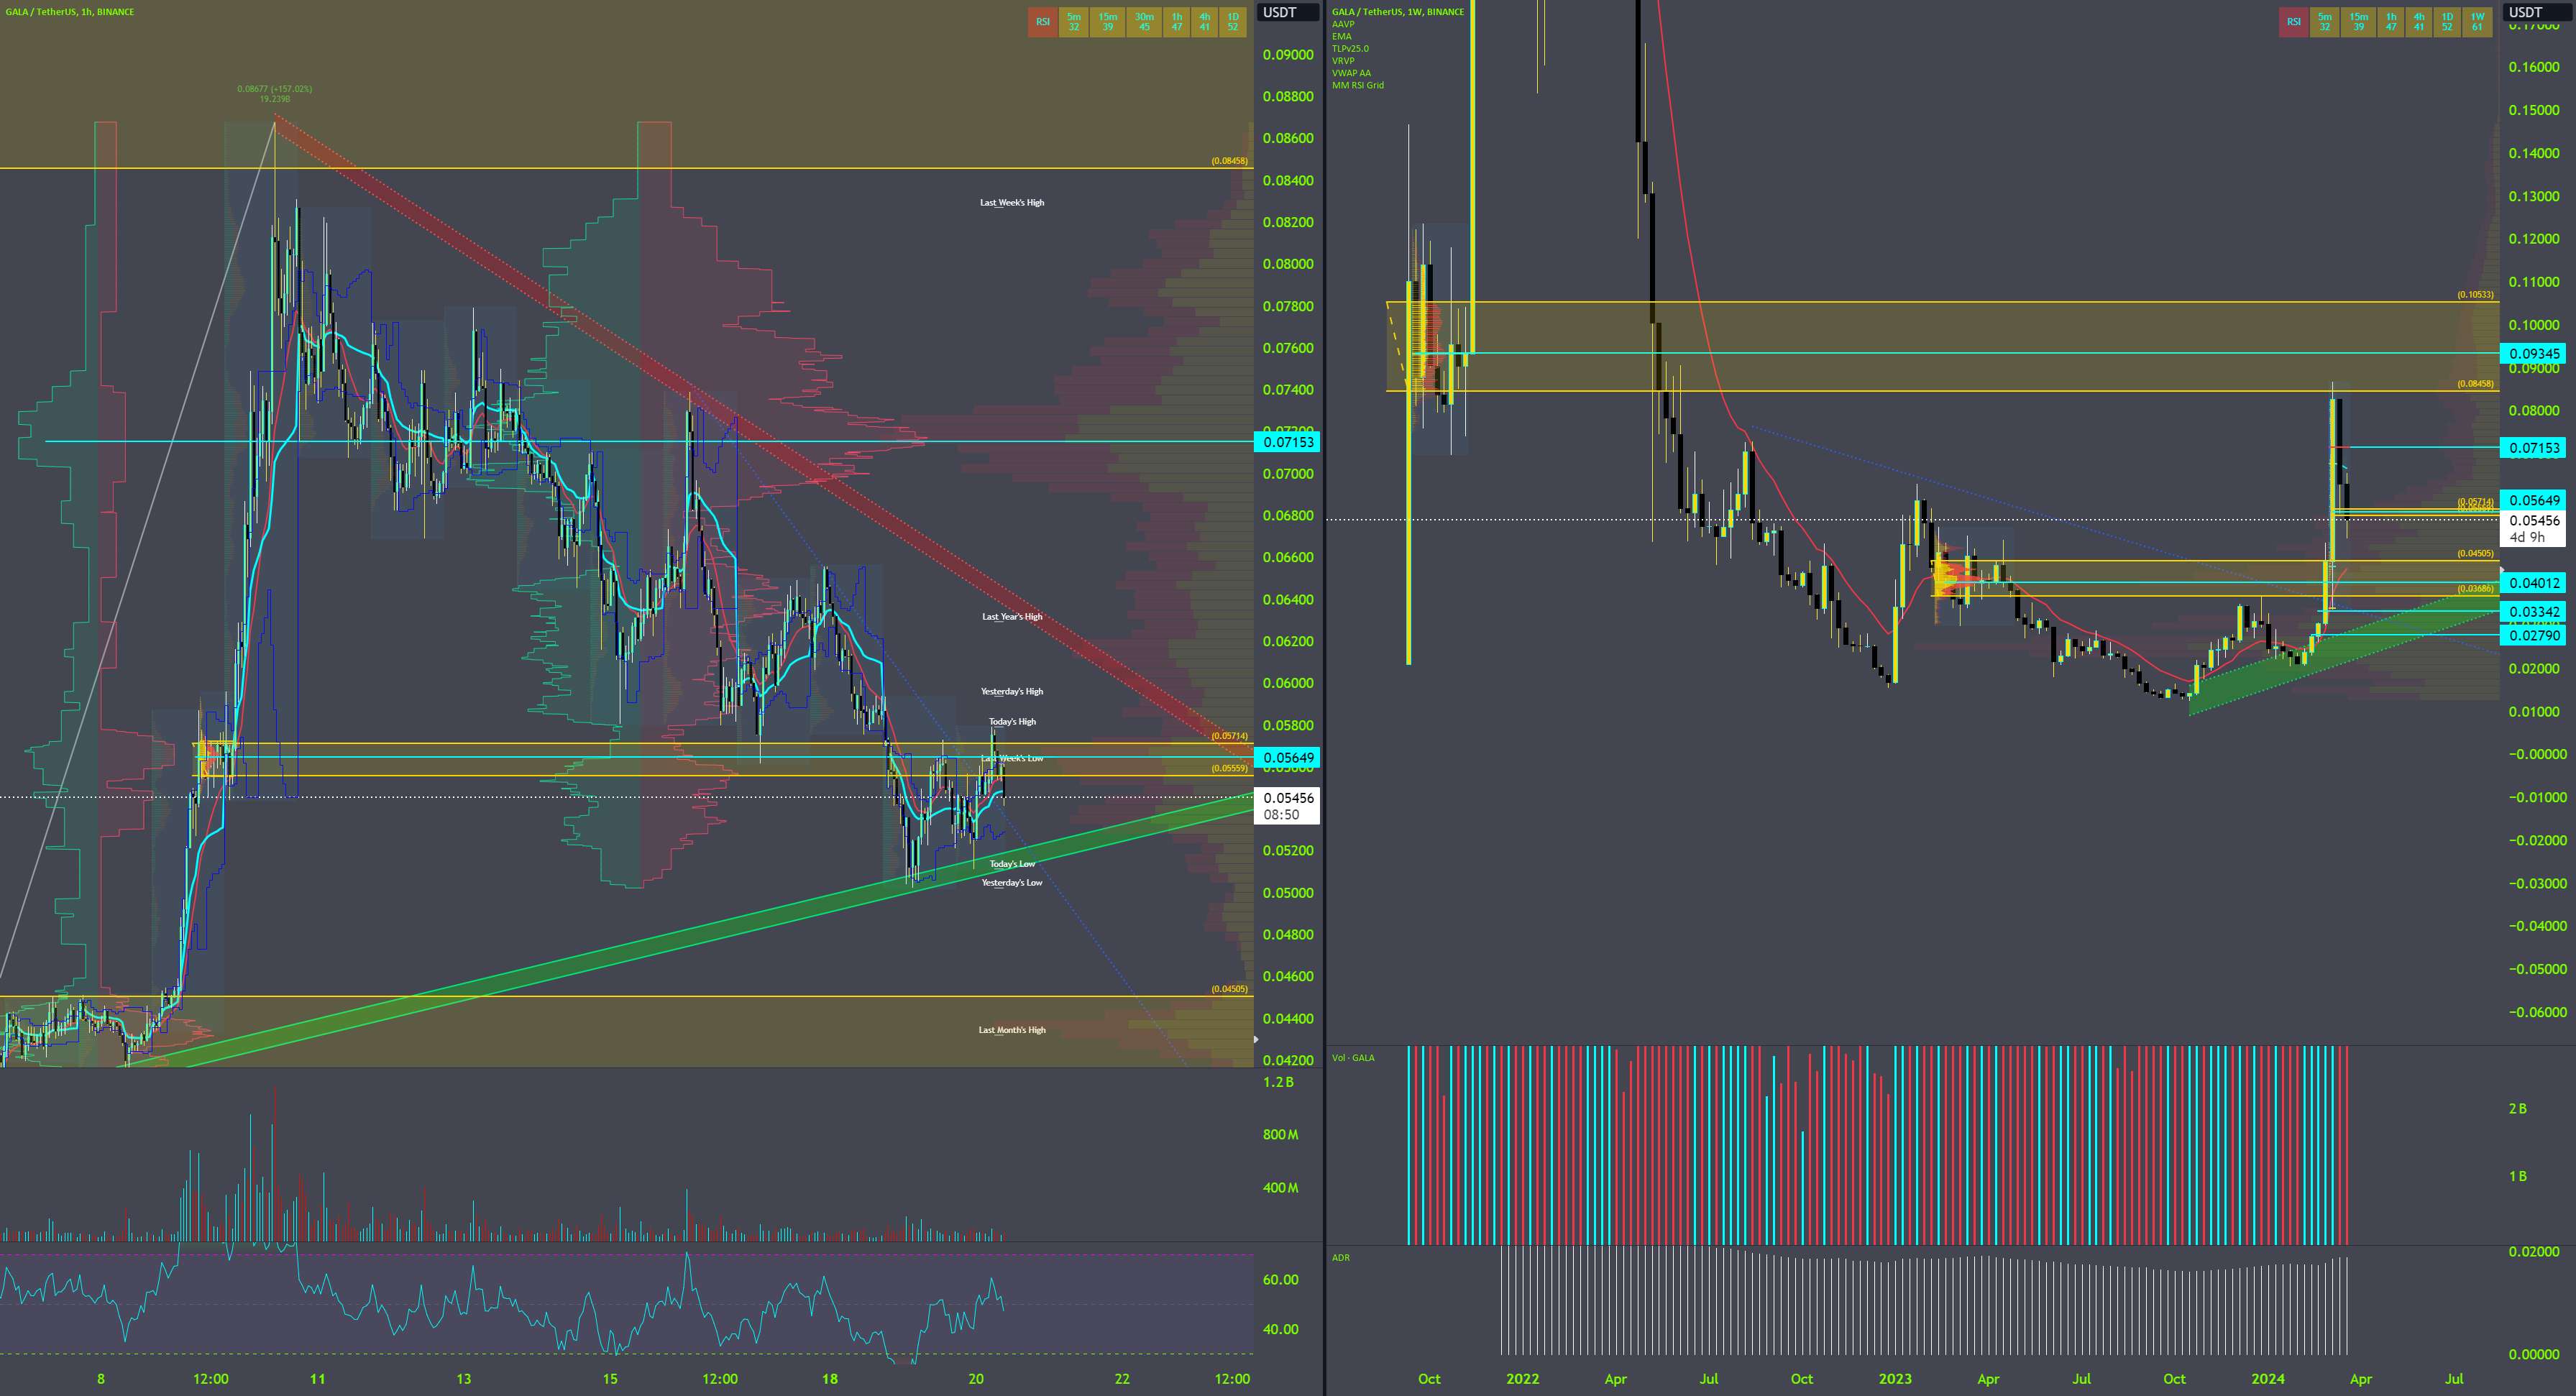Click the 0.02000 tick on the ADR axis
This screenshot has height=1396, width=2576.
coord(2534,1251)
